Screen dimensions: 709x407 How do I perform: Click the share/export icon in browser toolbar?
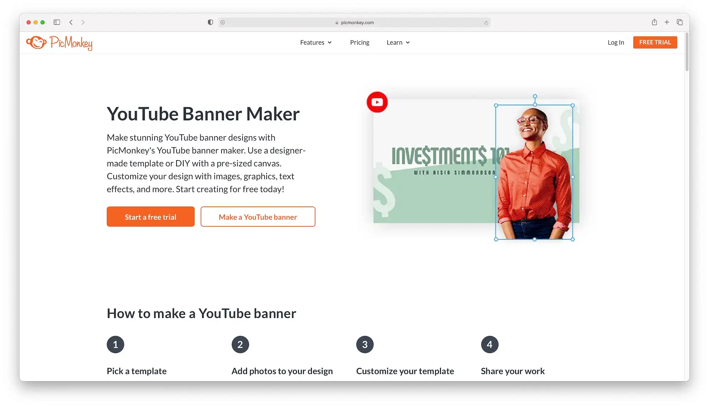pyautogui.click(x=654, y=22)
